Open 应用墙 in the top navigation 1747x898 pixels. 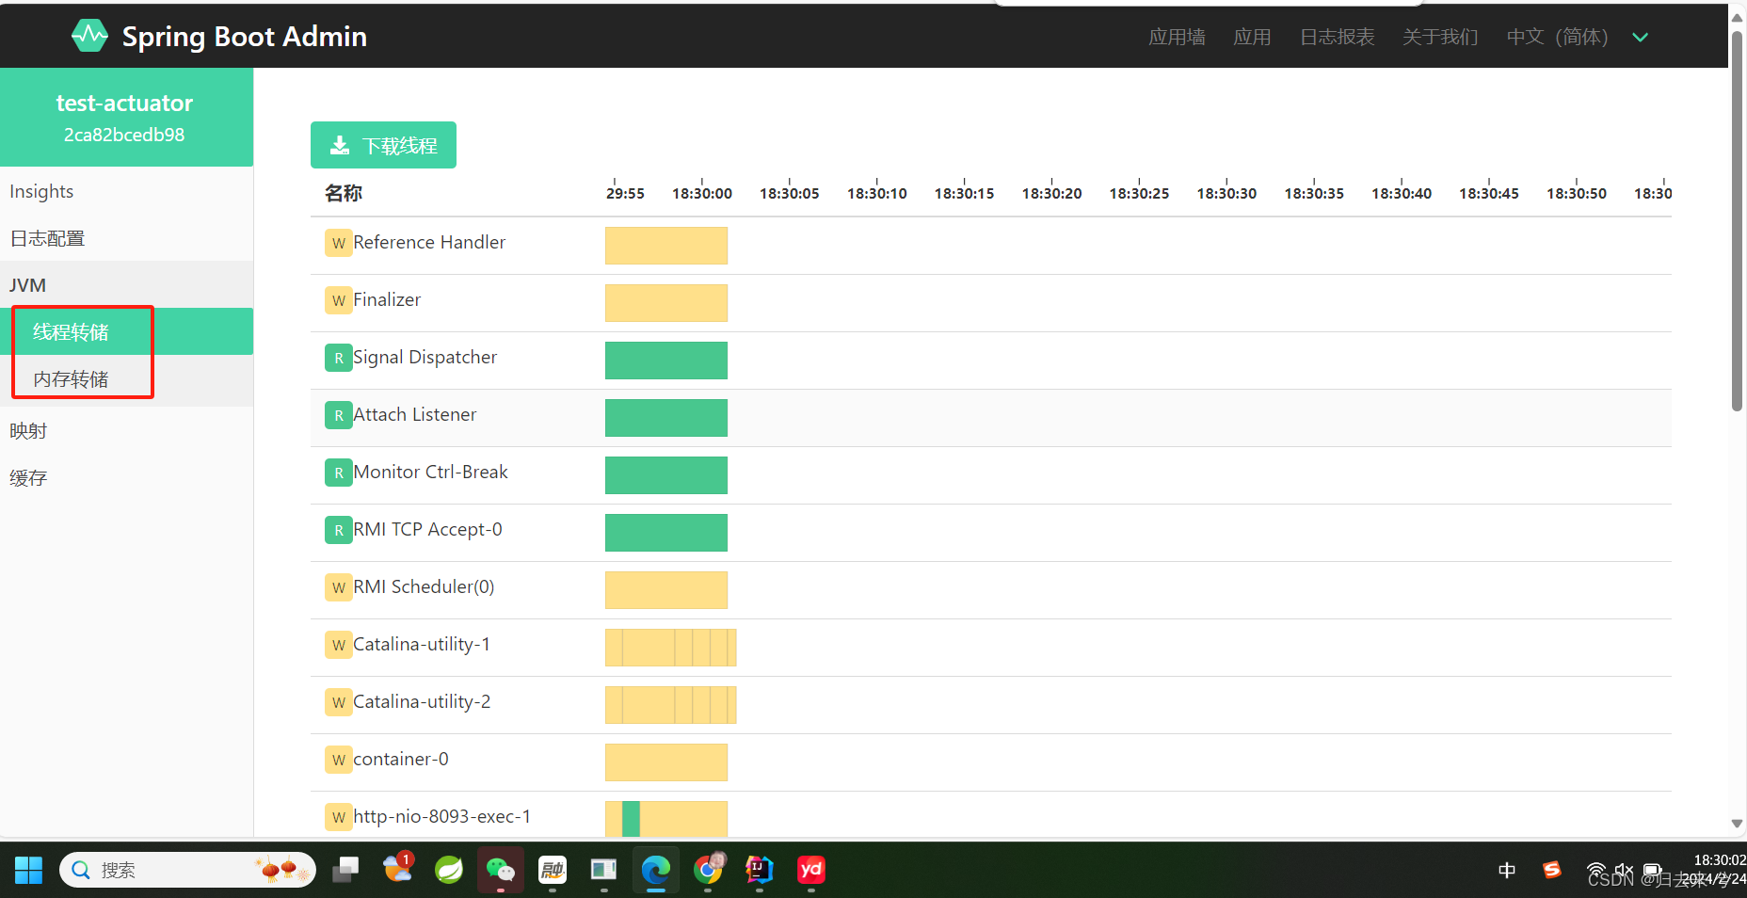point(1177,37)
